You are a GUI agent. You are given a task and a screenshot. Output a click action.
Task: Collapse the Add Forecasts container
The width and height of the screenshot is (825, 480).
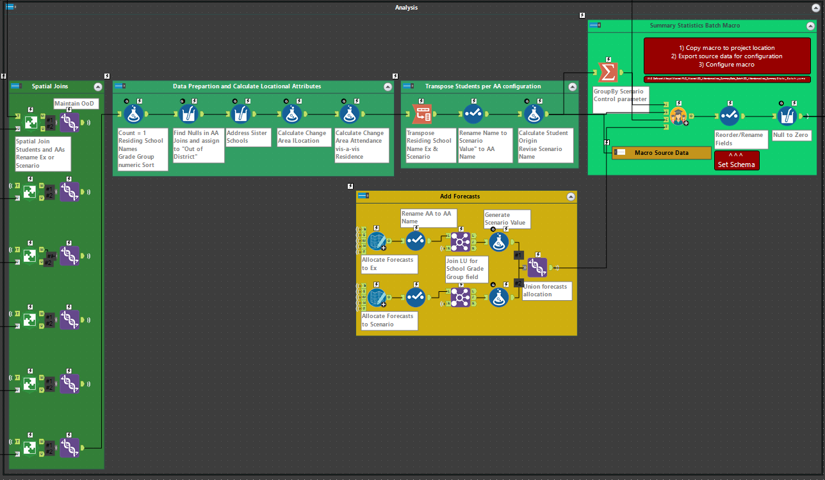click(571, 196)
